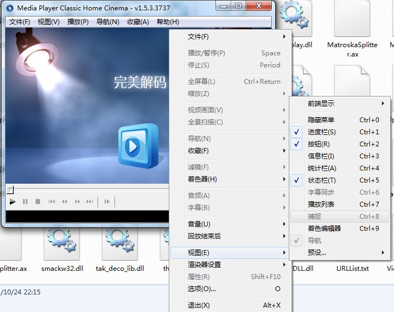Toggle 着色编辑器 panel option
Image resolution: width=394 pixels, height=312 pixels.
click(x=339, y=229)
